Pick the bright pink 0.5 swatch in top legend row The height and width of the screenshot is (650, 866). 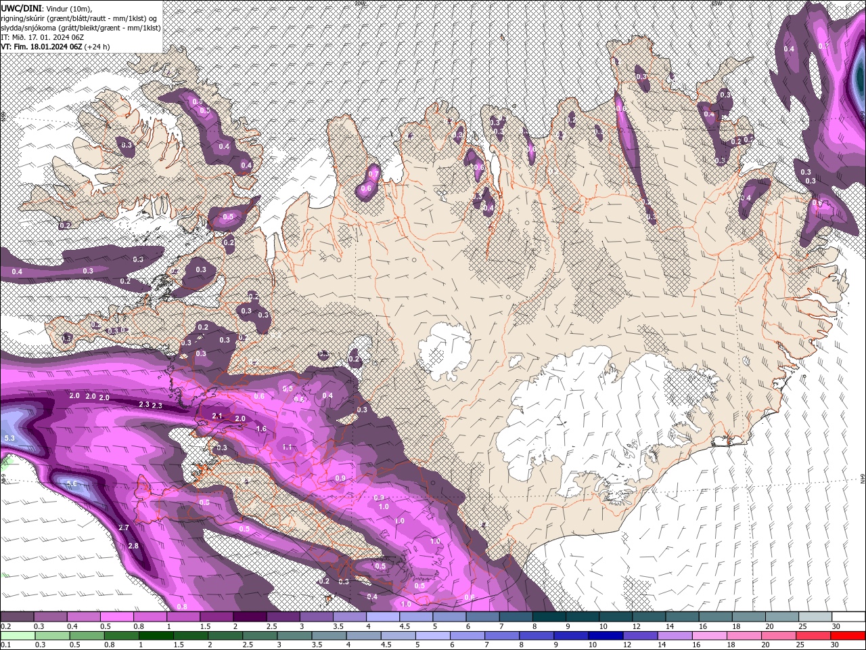pos(117,617)
